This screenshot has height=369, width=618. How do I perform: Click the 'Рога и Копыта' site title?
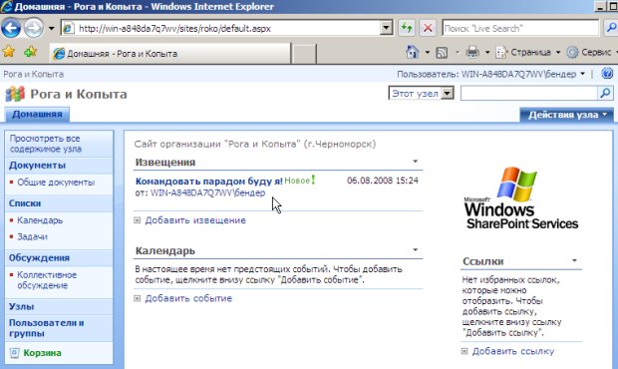coord(79,94)
